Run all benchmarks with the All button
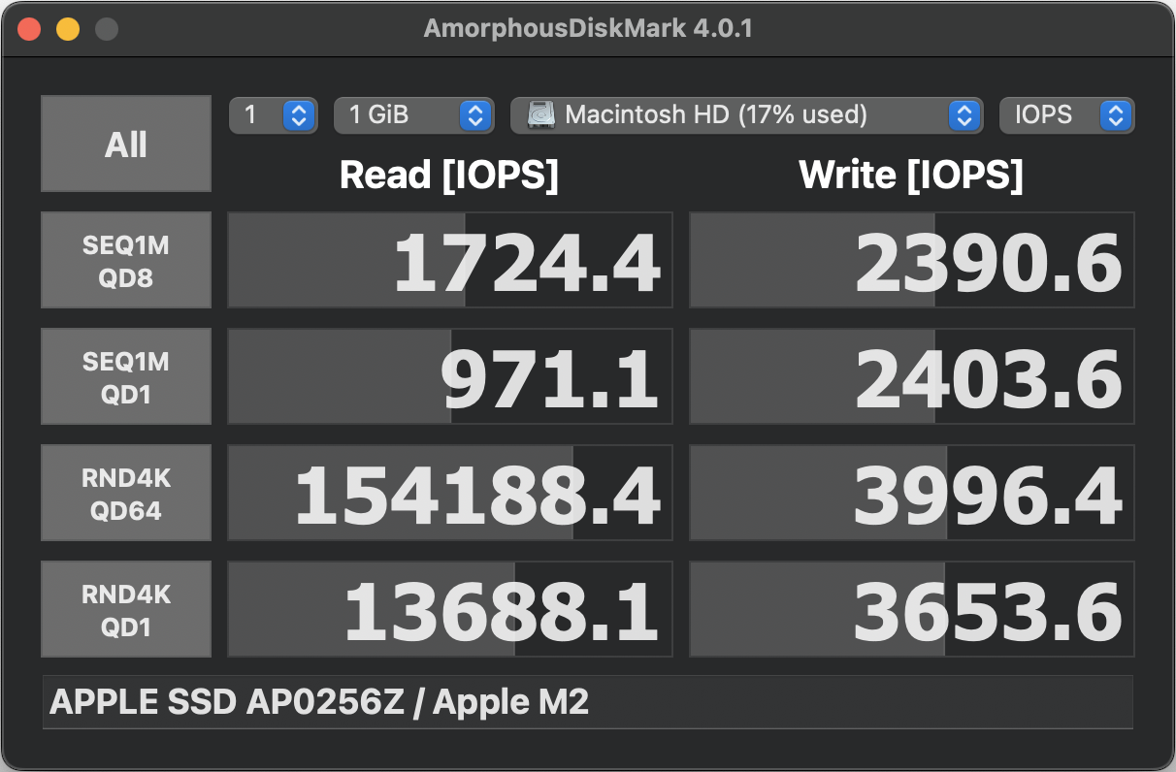 (x=125, y=143)
